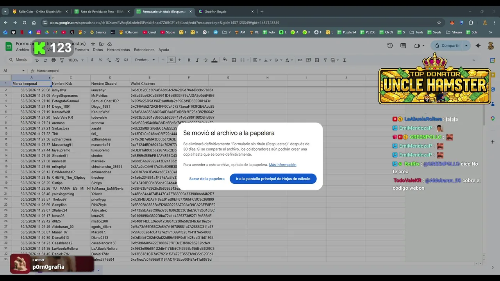500x281 pixels.
Task: Collapse the toolbar with the chevron
Action: pyautogui.click(x=474, y=60)
